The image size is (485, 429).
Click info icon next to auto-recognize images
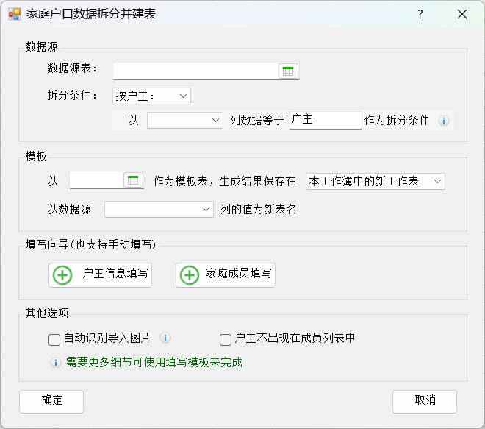click(165, 338)
